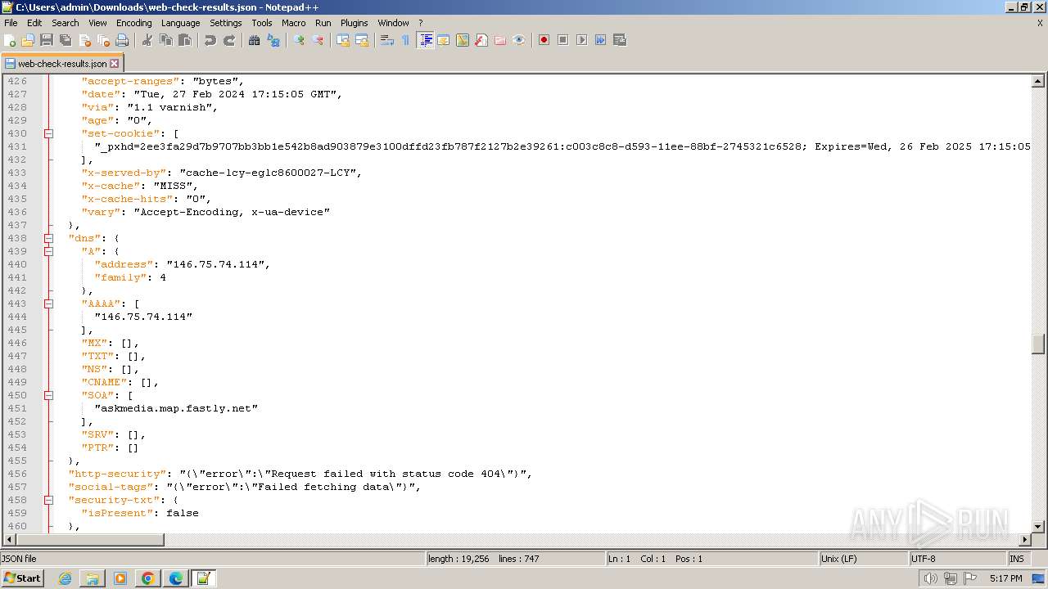
Task: Stop macro recording square icon
Action: tap(562, 40)
